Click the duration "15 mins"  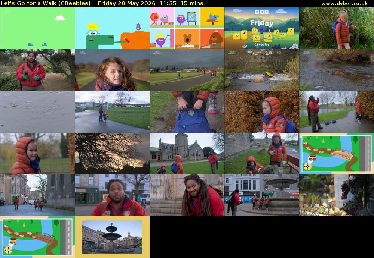click(192, 3)
